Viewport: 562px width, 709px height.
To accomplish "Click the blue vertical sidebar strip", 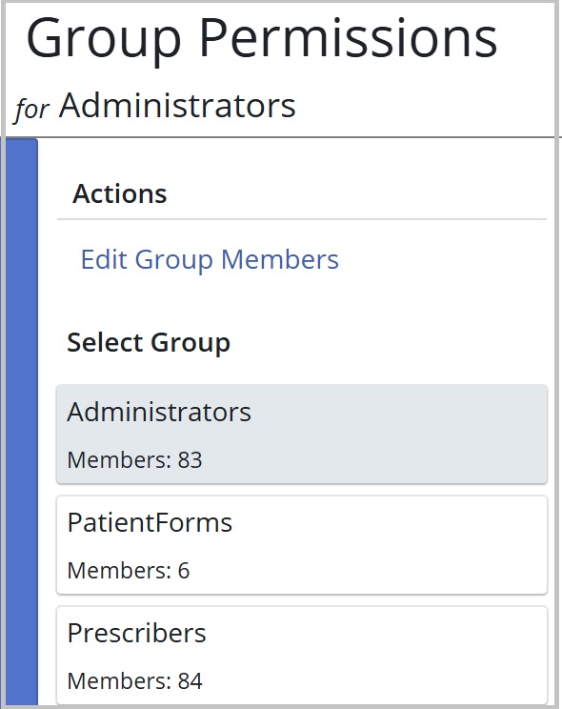I will pyautogui.click(x=19, y=421).
